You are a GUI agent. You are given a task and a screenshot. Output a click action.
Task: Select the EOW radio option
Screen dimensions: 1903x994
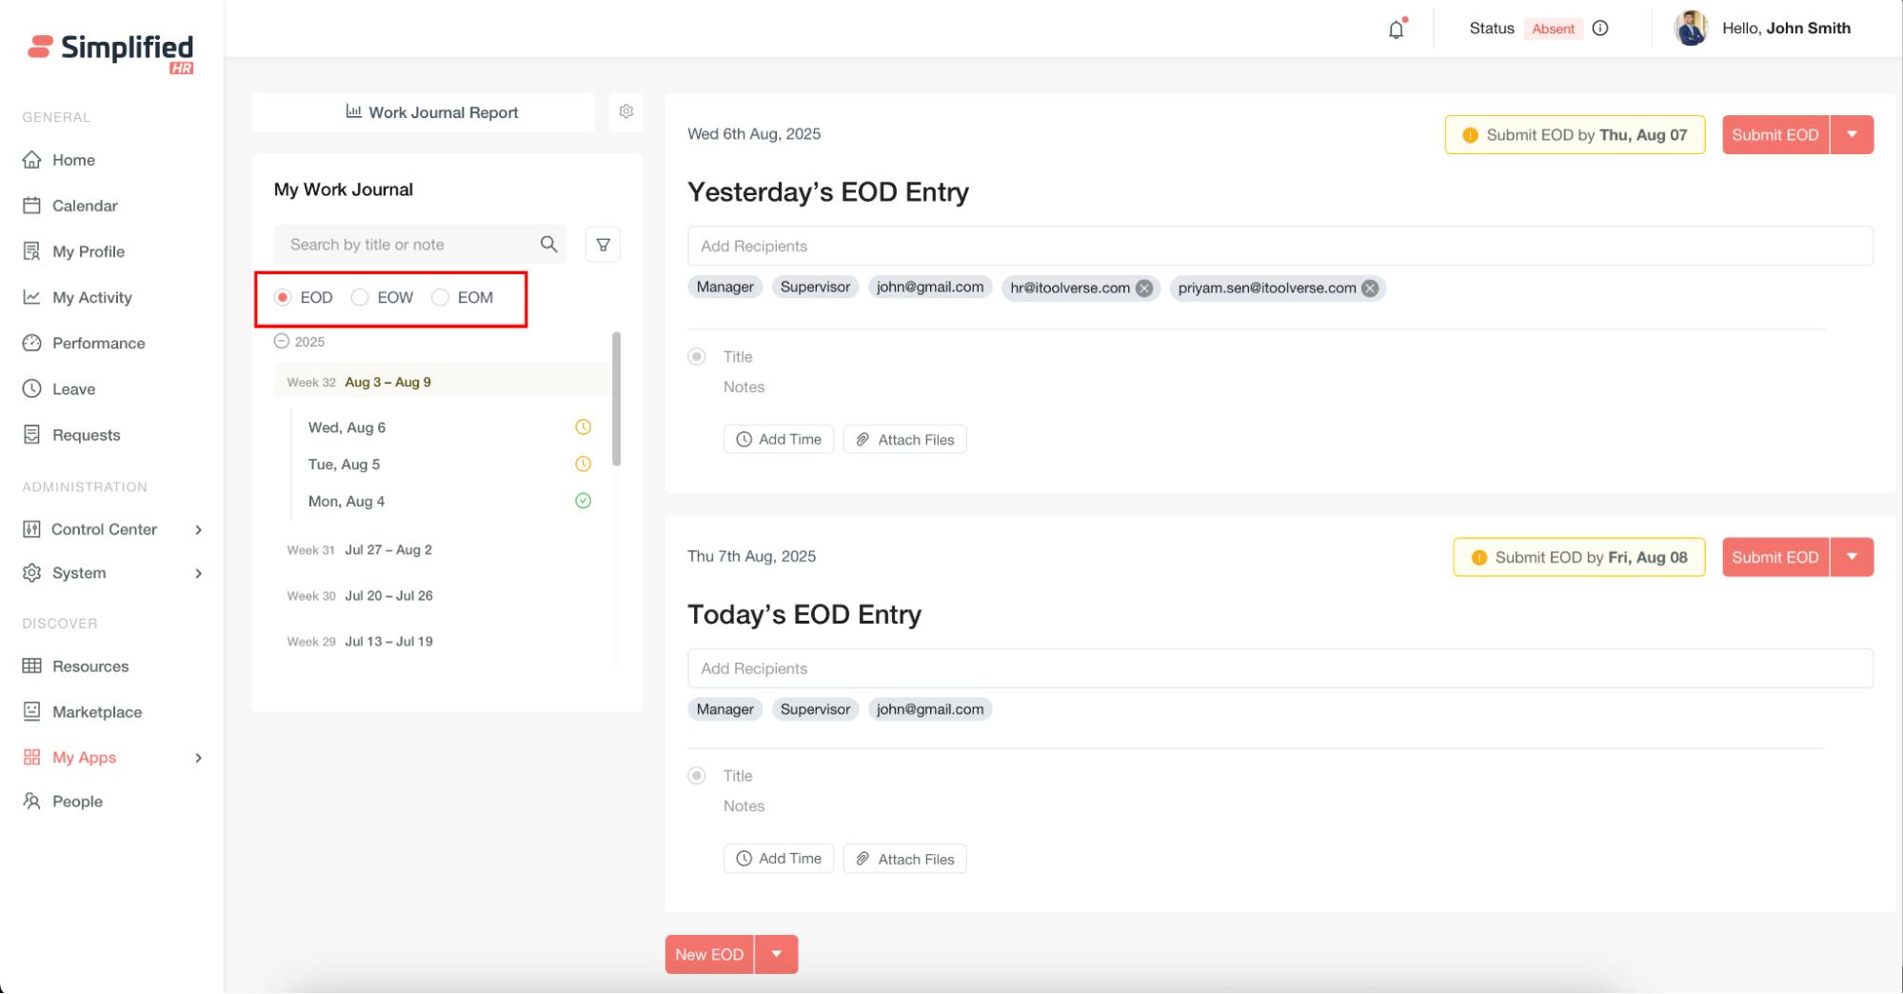[360, 297]
